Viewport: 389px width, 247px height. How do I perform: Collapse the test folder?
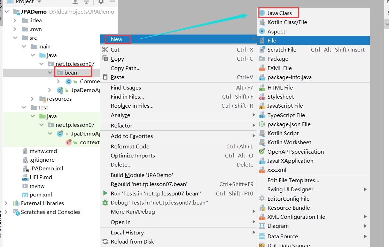[24, 108]
